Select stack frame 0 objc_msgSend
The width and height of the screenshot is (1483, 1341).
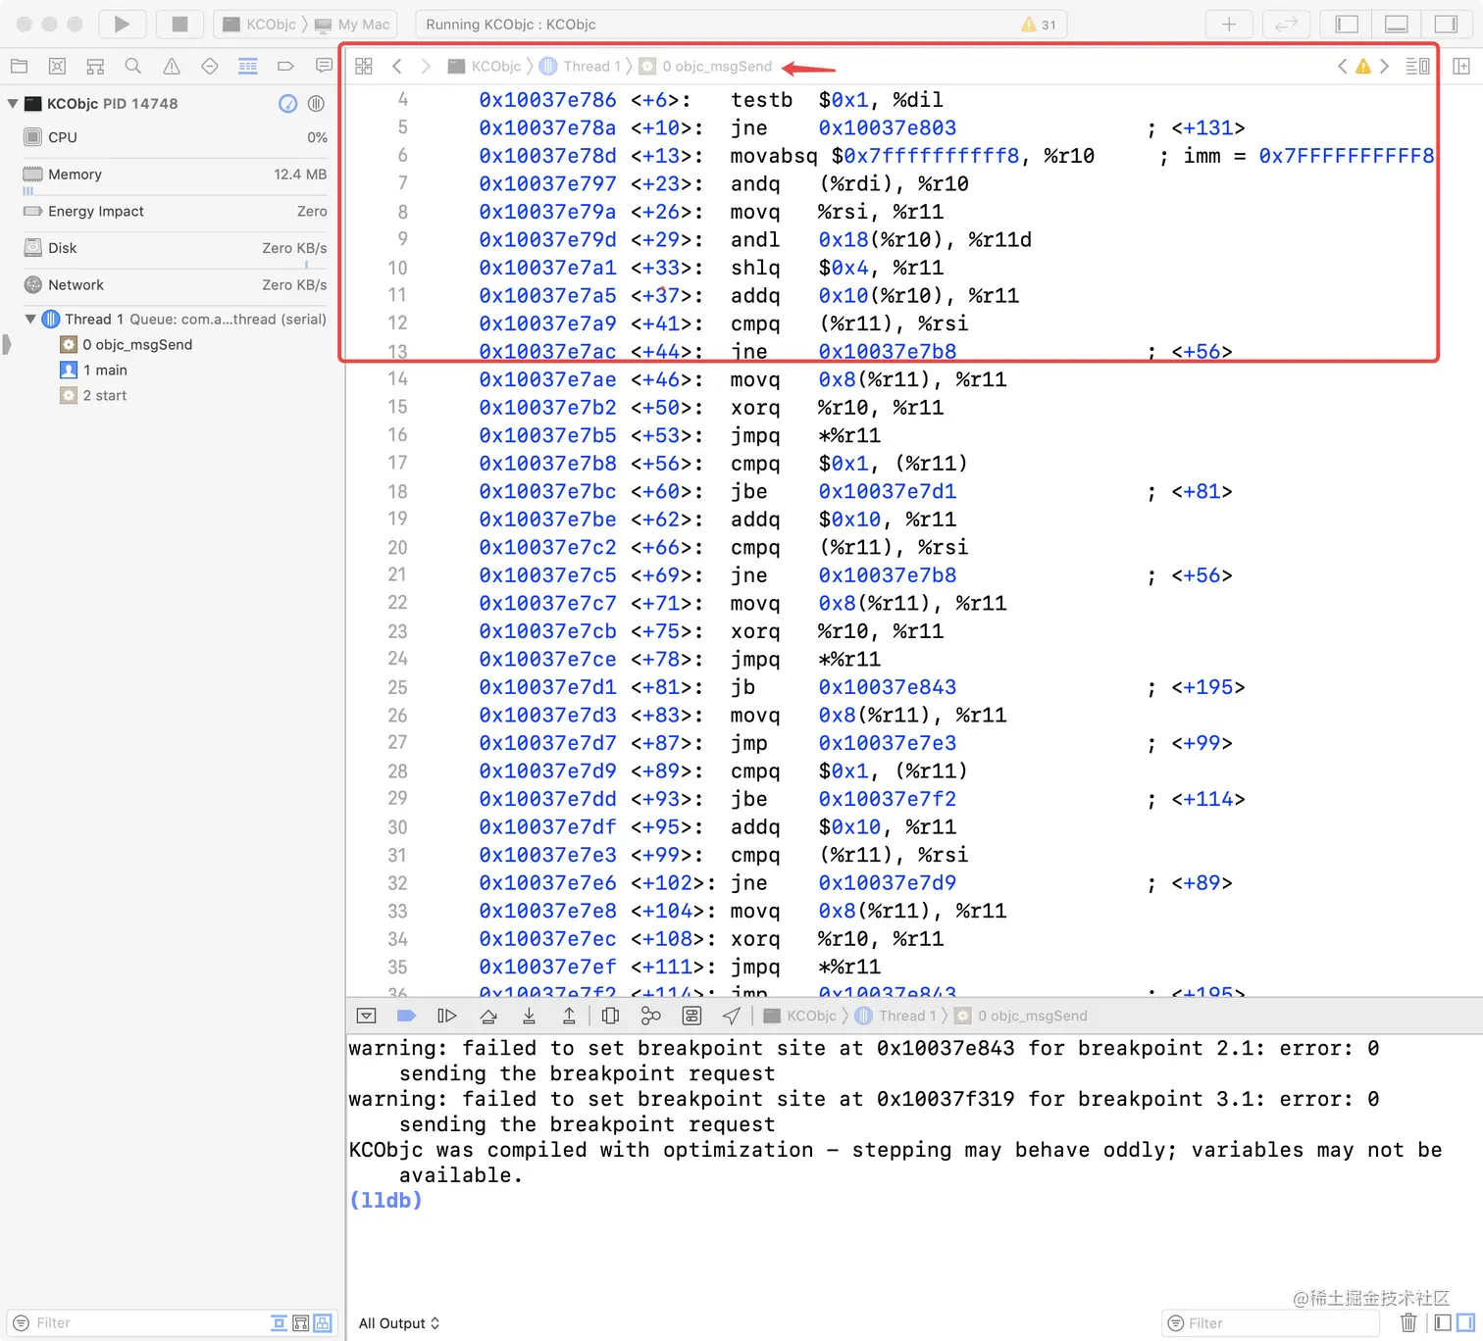[x=126, y=345]
